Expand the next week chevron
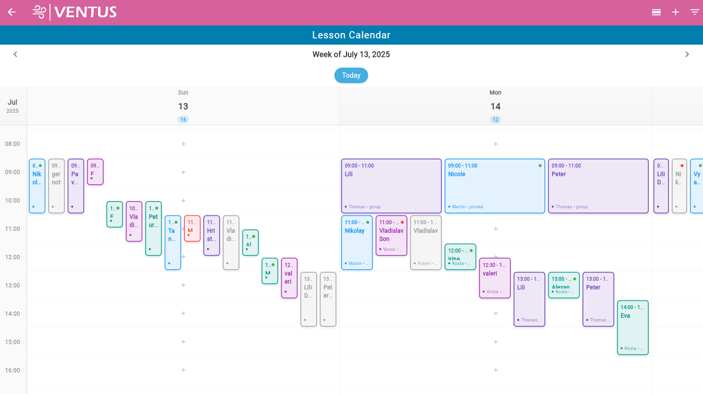Image resolution: width=703 pixels, height=394 pixels. point(687,54)
